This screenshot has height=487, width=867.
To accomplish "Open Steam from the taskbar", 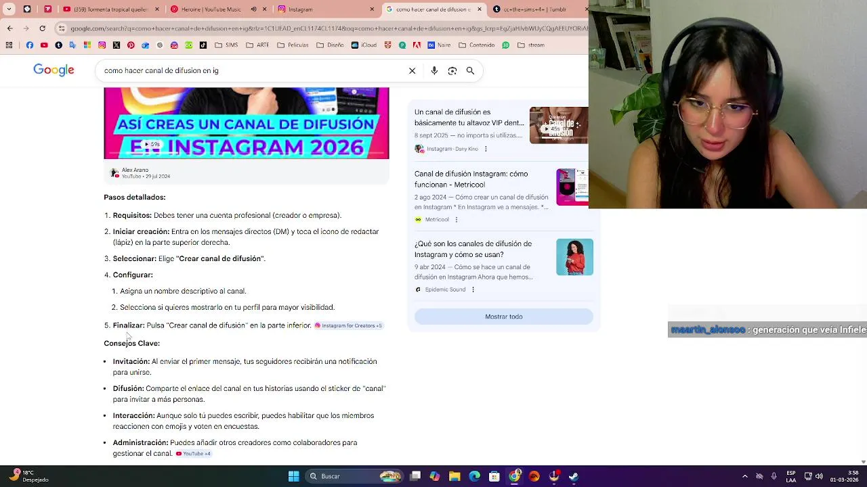I will (x=574, y=476).
